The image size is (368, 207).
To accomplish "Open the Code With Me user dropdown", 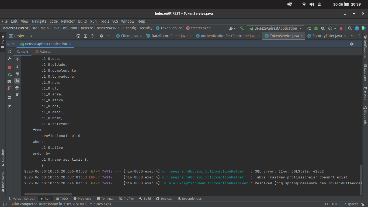I will (232, 28).
